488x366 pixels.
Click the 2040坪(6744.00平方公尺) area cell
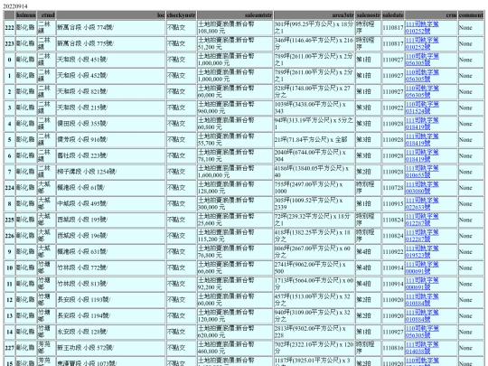click(x=314, y=156)
